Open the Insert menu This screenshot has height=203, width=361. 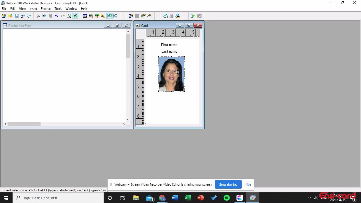[33, 9]
